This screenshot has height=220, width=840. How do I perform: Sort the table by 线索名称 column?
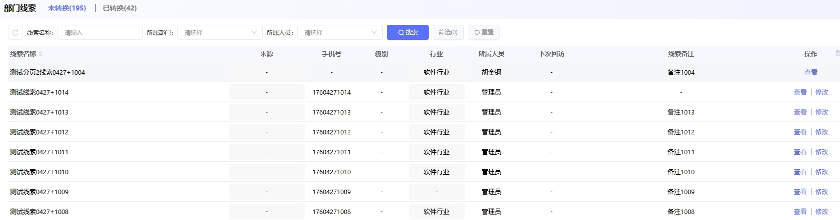coord(40,54)
